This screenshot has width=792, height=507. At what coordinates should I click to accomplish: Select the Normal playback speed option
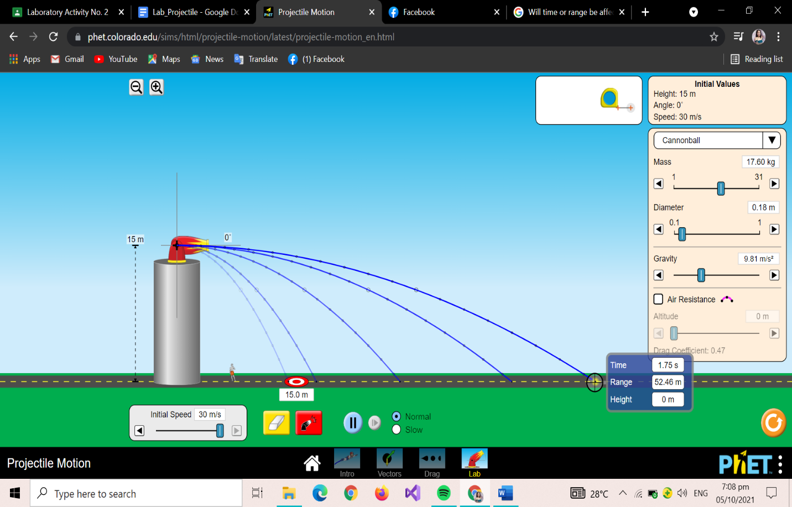click(396, 416)
